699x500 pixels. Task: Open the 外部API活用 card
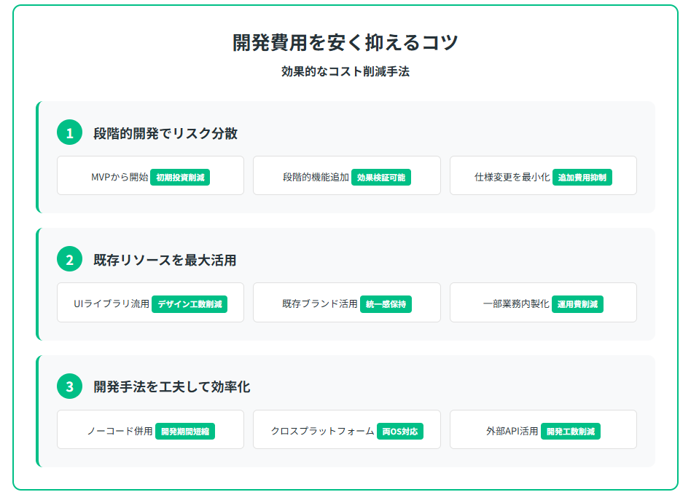(544, 429)
